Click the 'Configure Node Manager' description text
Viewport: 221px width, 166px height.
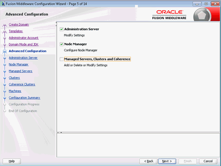pyautogui.click(x=81, y=50)
